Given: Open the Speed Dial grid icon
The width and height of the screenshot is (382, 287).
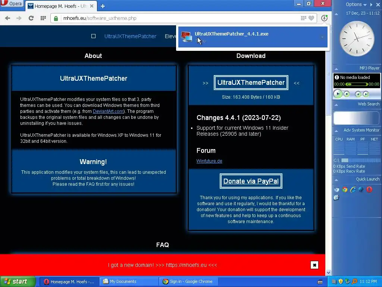Looking at the screenshot, I should pos(43,18).
